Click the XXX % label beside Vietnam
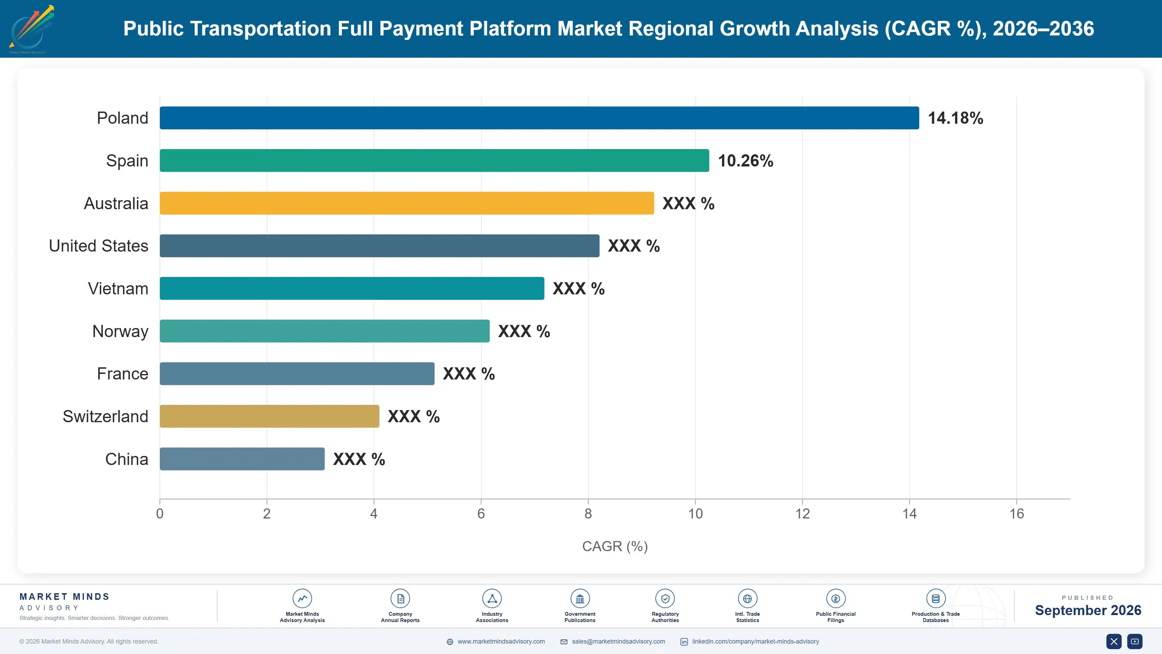This screenshot has height=654, width=1162. 579,289
